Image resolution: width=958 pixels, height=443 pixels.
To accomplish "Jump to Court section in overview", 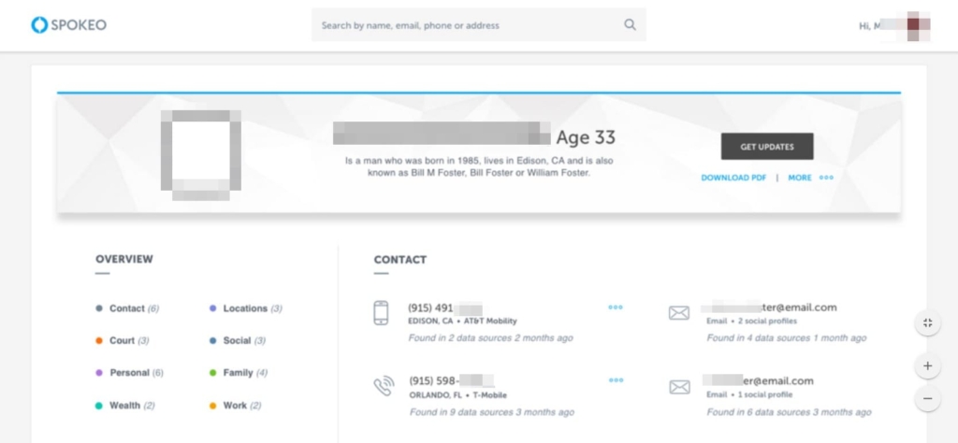I will tap(123, 340).
